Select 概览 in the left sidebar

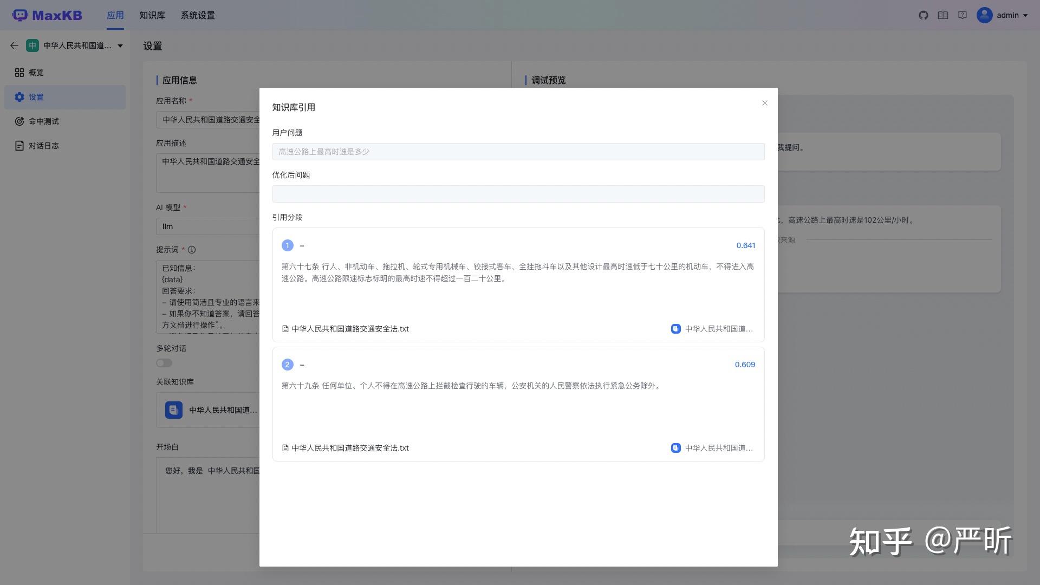pos(36,72)
